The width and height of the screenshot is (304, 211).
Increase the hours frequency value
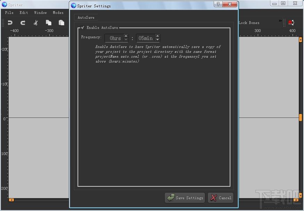[126, 36]
